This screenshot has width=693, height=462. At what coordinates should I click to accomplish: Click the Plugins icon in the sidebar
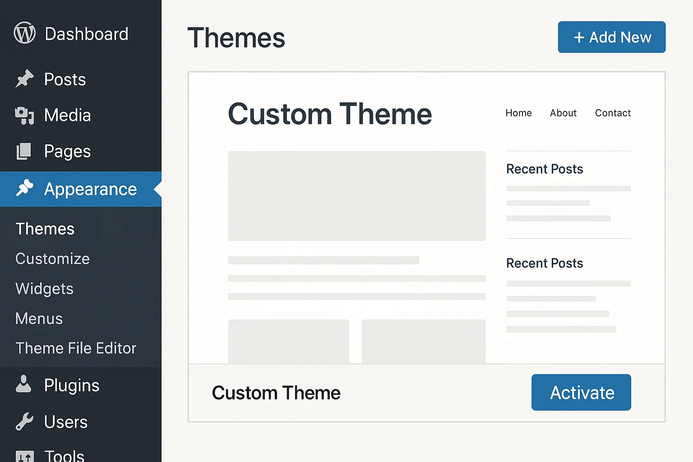[23, 385]
